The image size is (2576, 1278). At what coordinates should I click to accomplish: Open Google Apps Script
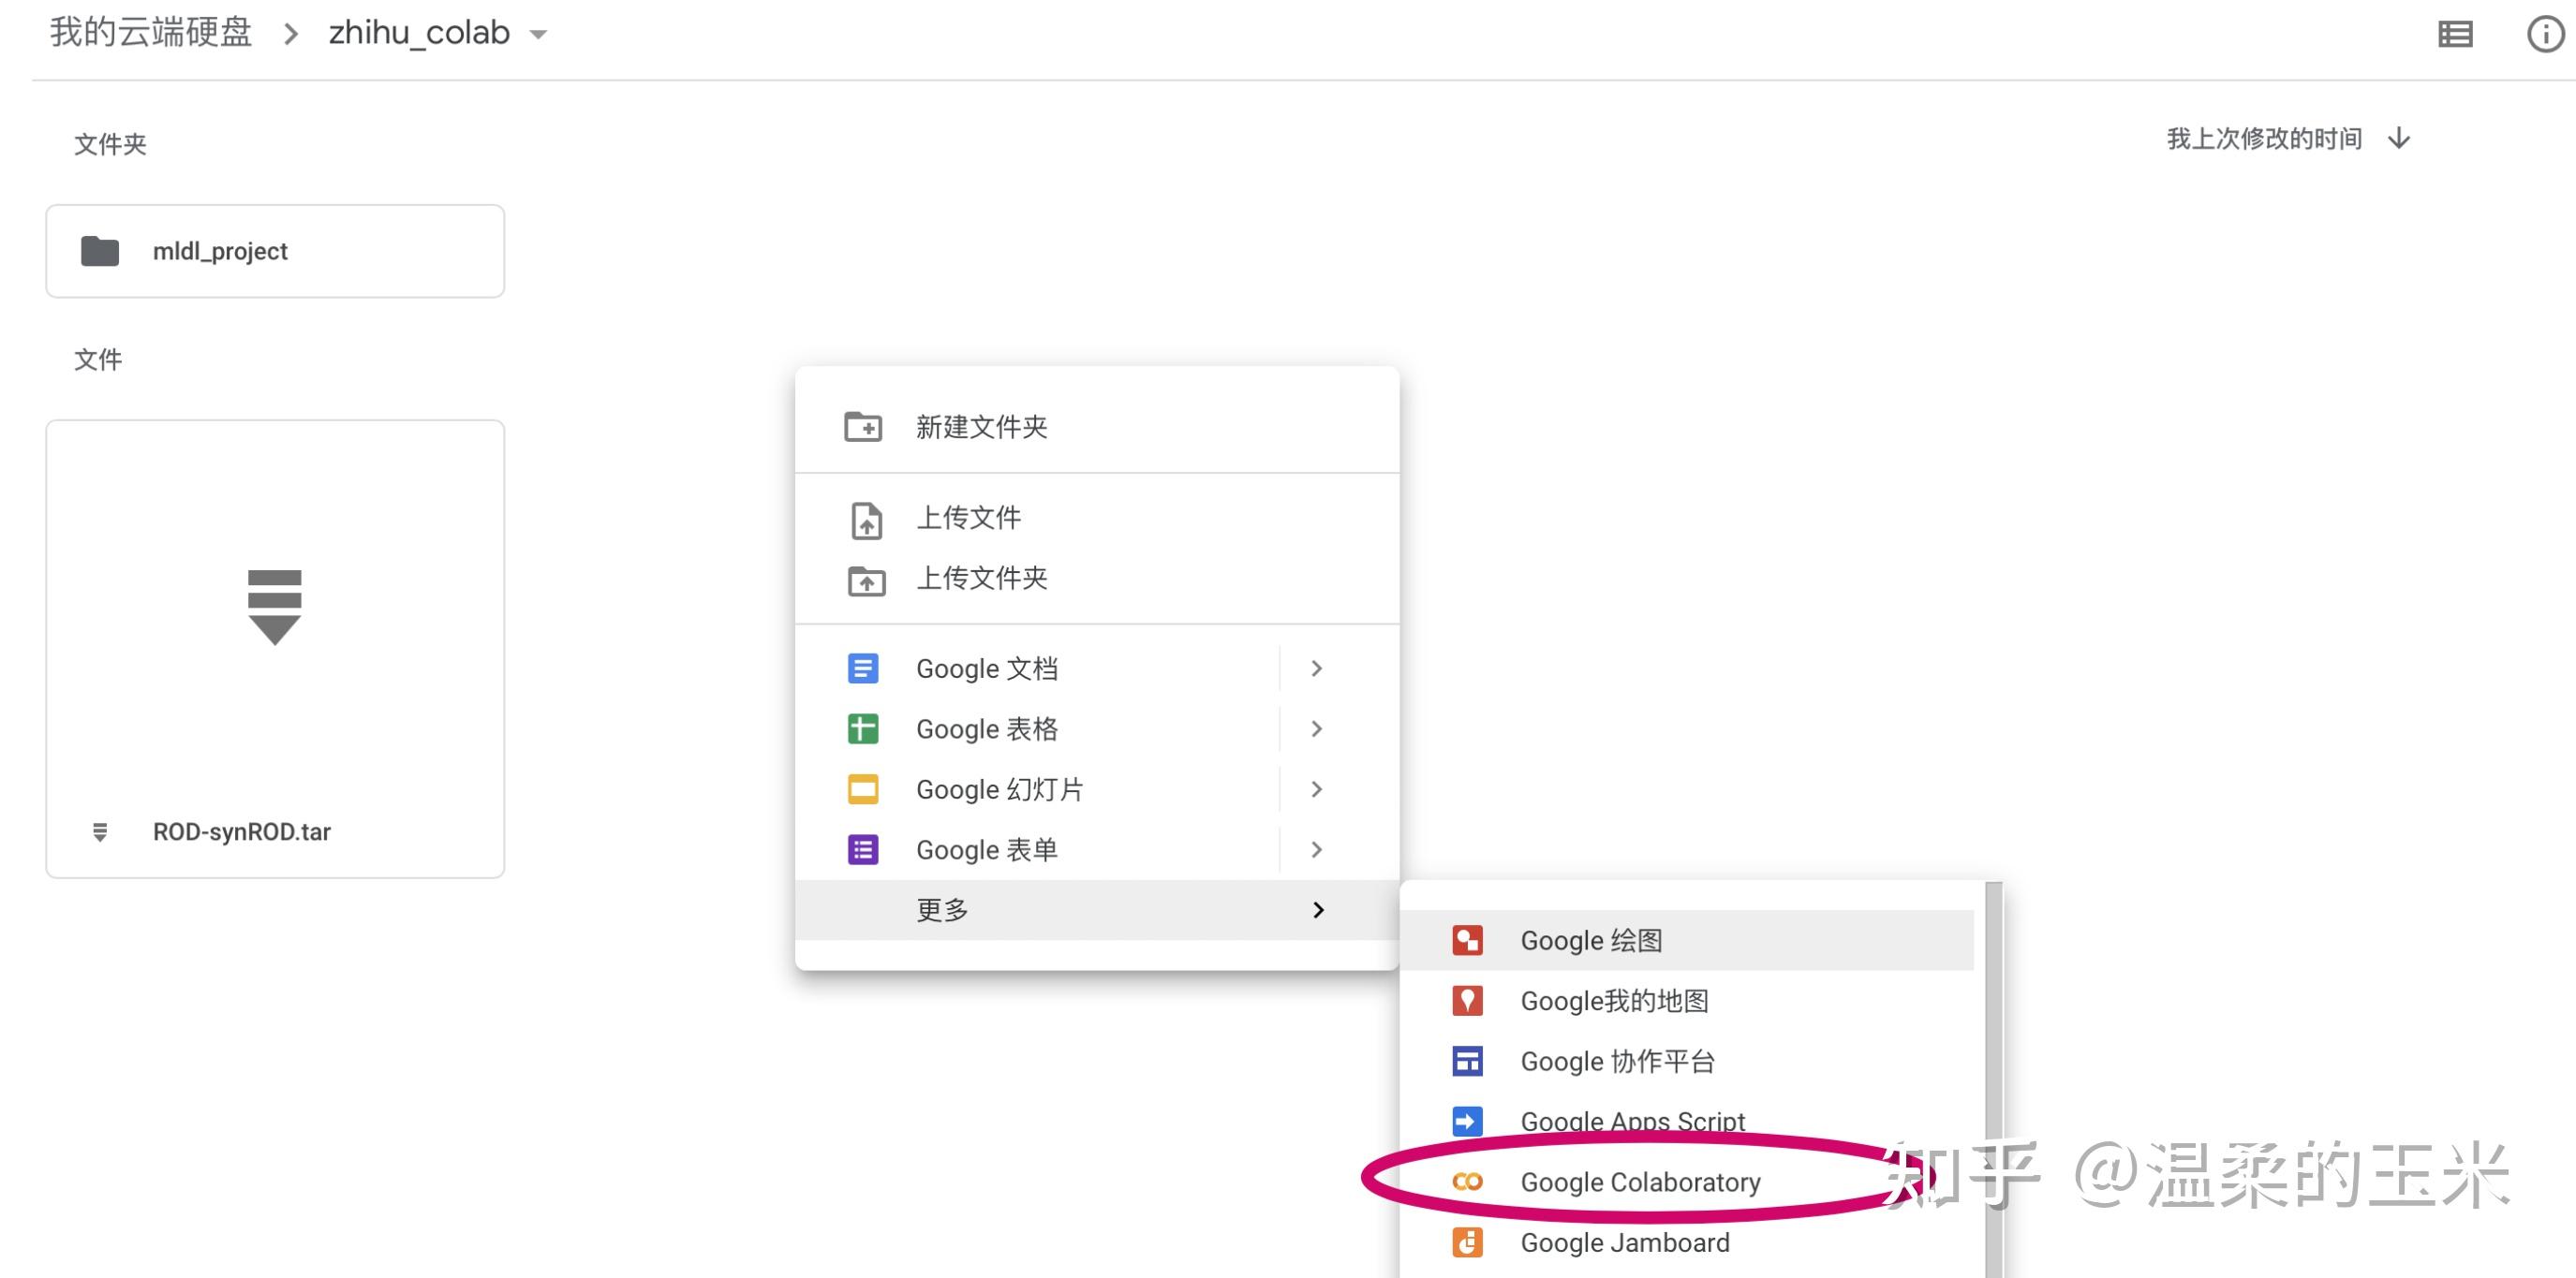point(1632,1121)
